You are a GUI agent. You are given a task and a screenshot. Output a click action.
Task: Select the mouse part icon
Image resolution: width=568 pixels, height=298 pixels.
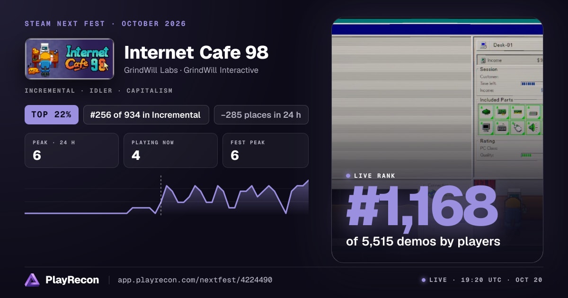(x=518, y=128)
